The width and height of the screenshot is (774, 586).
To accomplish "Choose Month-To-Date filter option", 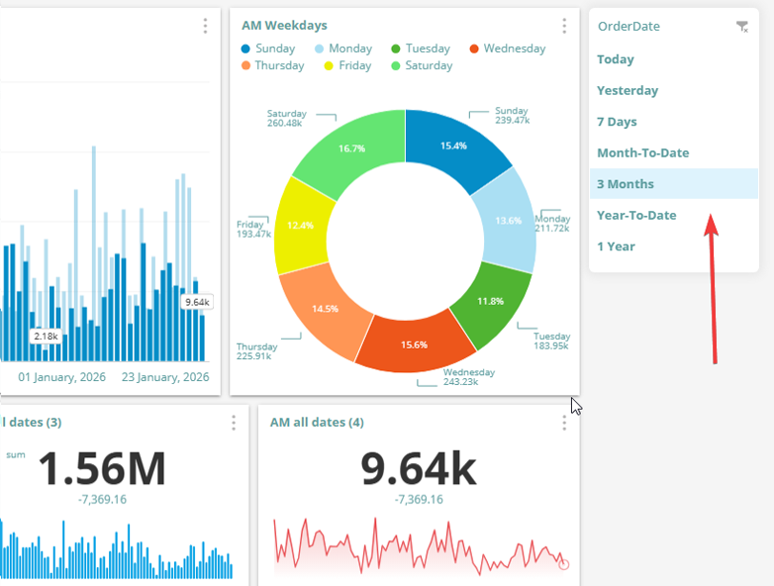I will click(642, 153).
